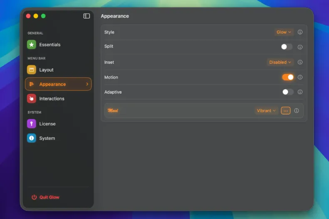Screen dimensions: 329x219
Task: Click the orange Appearance sidebar icon
Action: point(32,84)
